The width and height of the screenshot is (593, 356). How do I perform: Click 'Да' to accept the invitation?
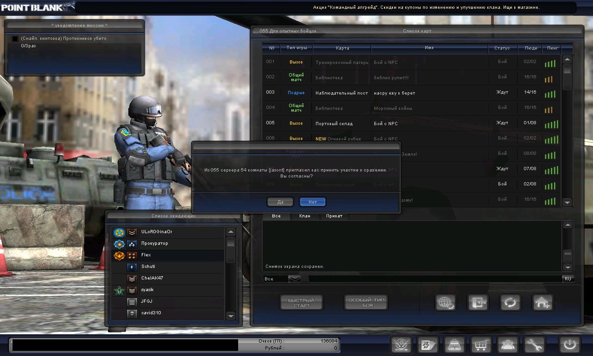coord(280,202)
